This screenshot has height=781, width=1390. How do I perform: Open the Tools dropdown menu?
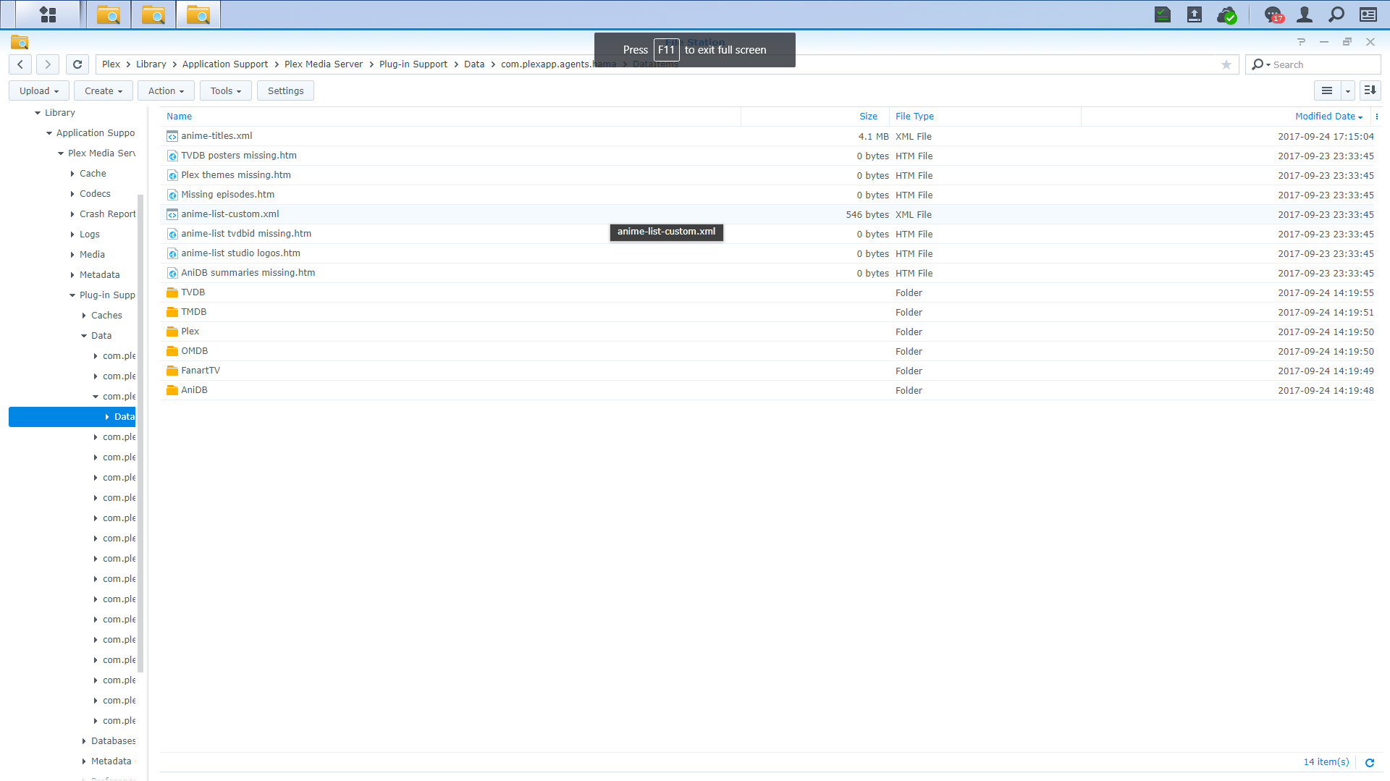tap(224, 90)
